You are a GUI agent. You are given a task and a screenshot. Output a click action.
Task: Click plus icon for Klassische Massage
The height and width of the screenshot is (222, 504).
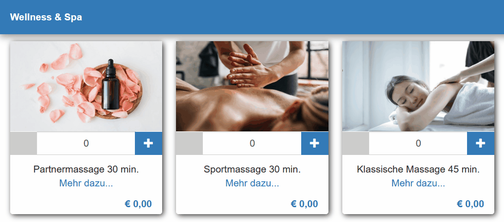(480, 143)
